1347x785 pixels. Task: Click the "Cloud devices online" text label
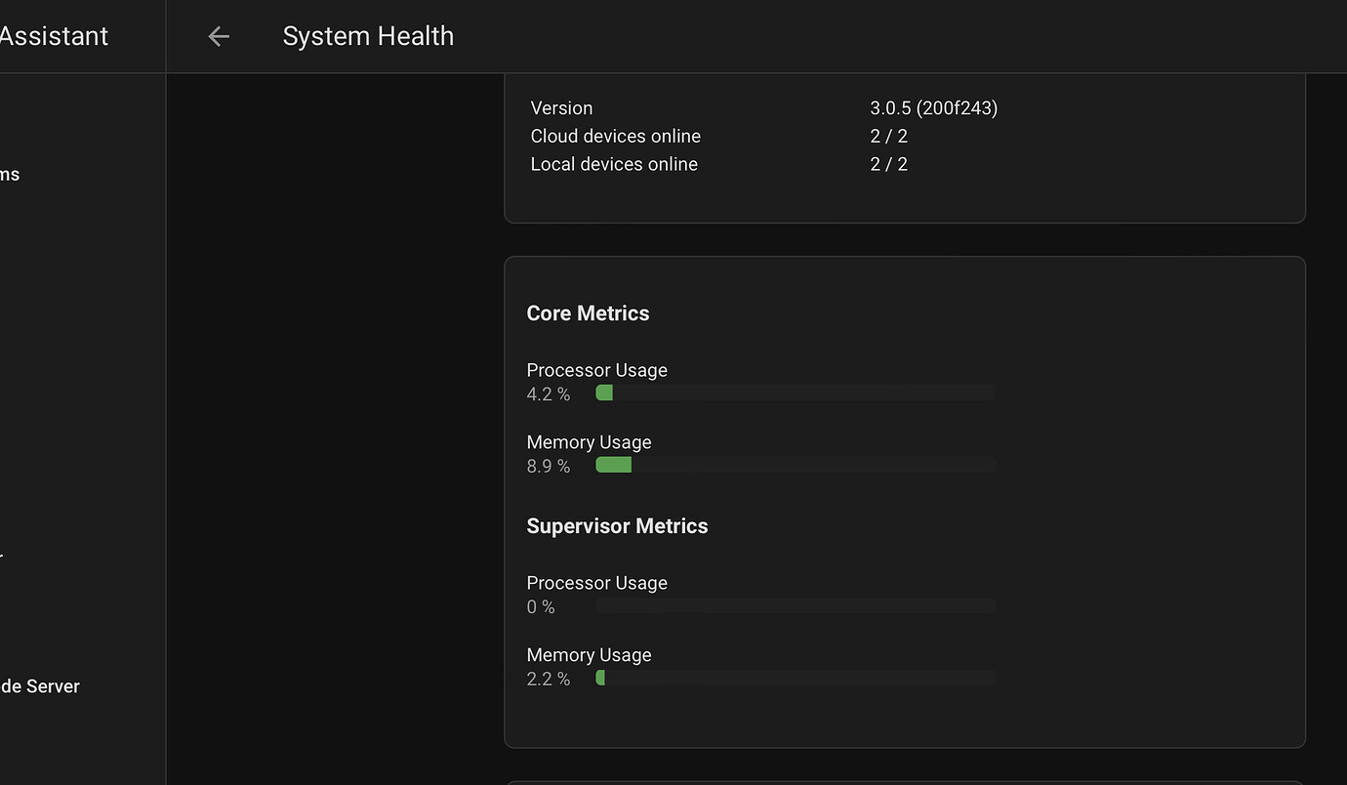pyautogui.click(x=615, y=136)
